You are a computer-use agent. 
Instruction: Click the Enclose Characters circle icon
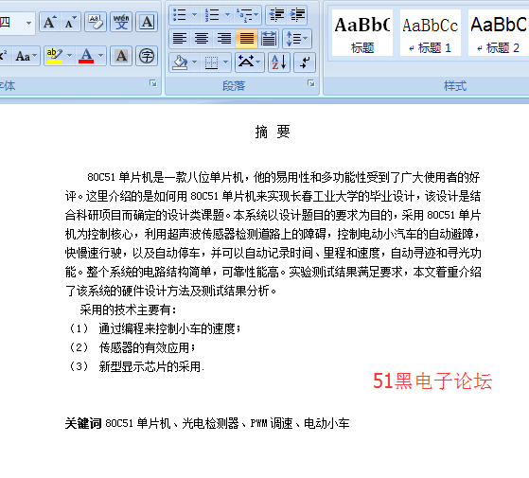(x=147, y=56)
